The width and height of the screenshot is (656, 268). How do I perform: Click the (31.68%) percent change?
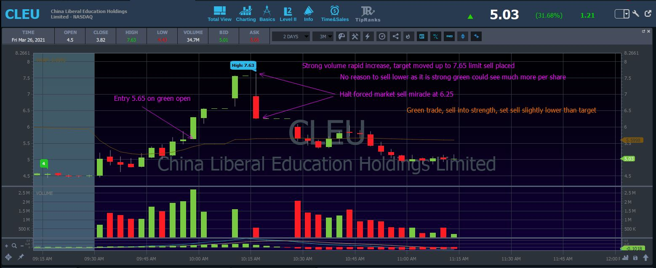[x=549, y=16]
